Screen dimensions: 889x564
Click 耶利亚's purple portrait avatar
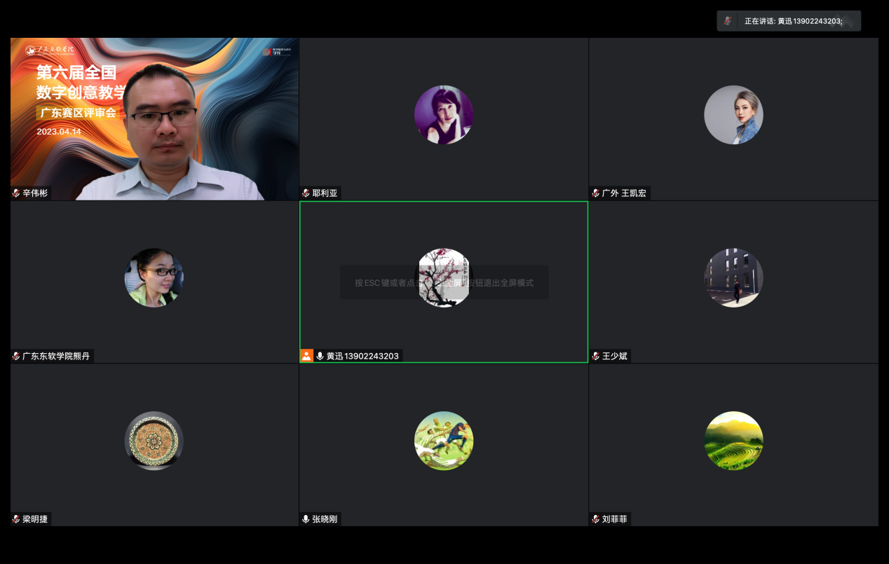pos(444,115)
